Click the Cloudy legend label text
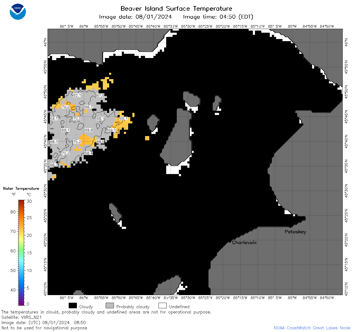 86,307
